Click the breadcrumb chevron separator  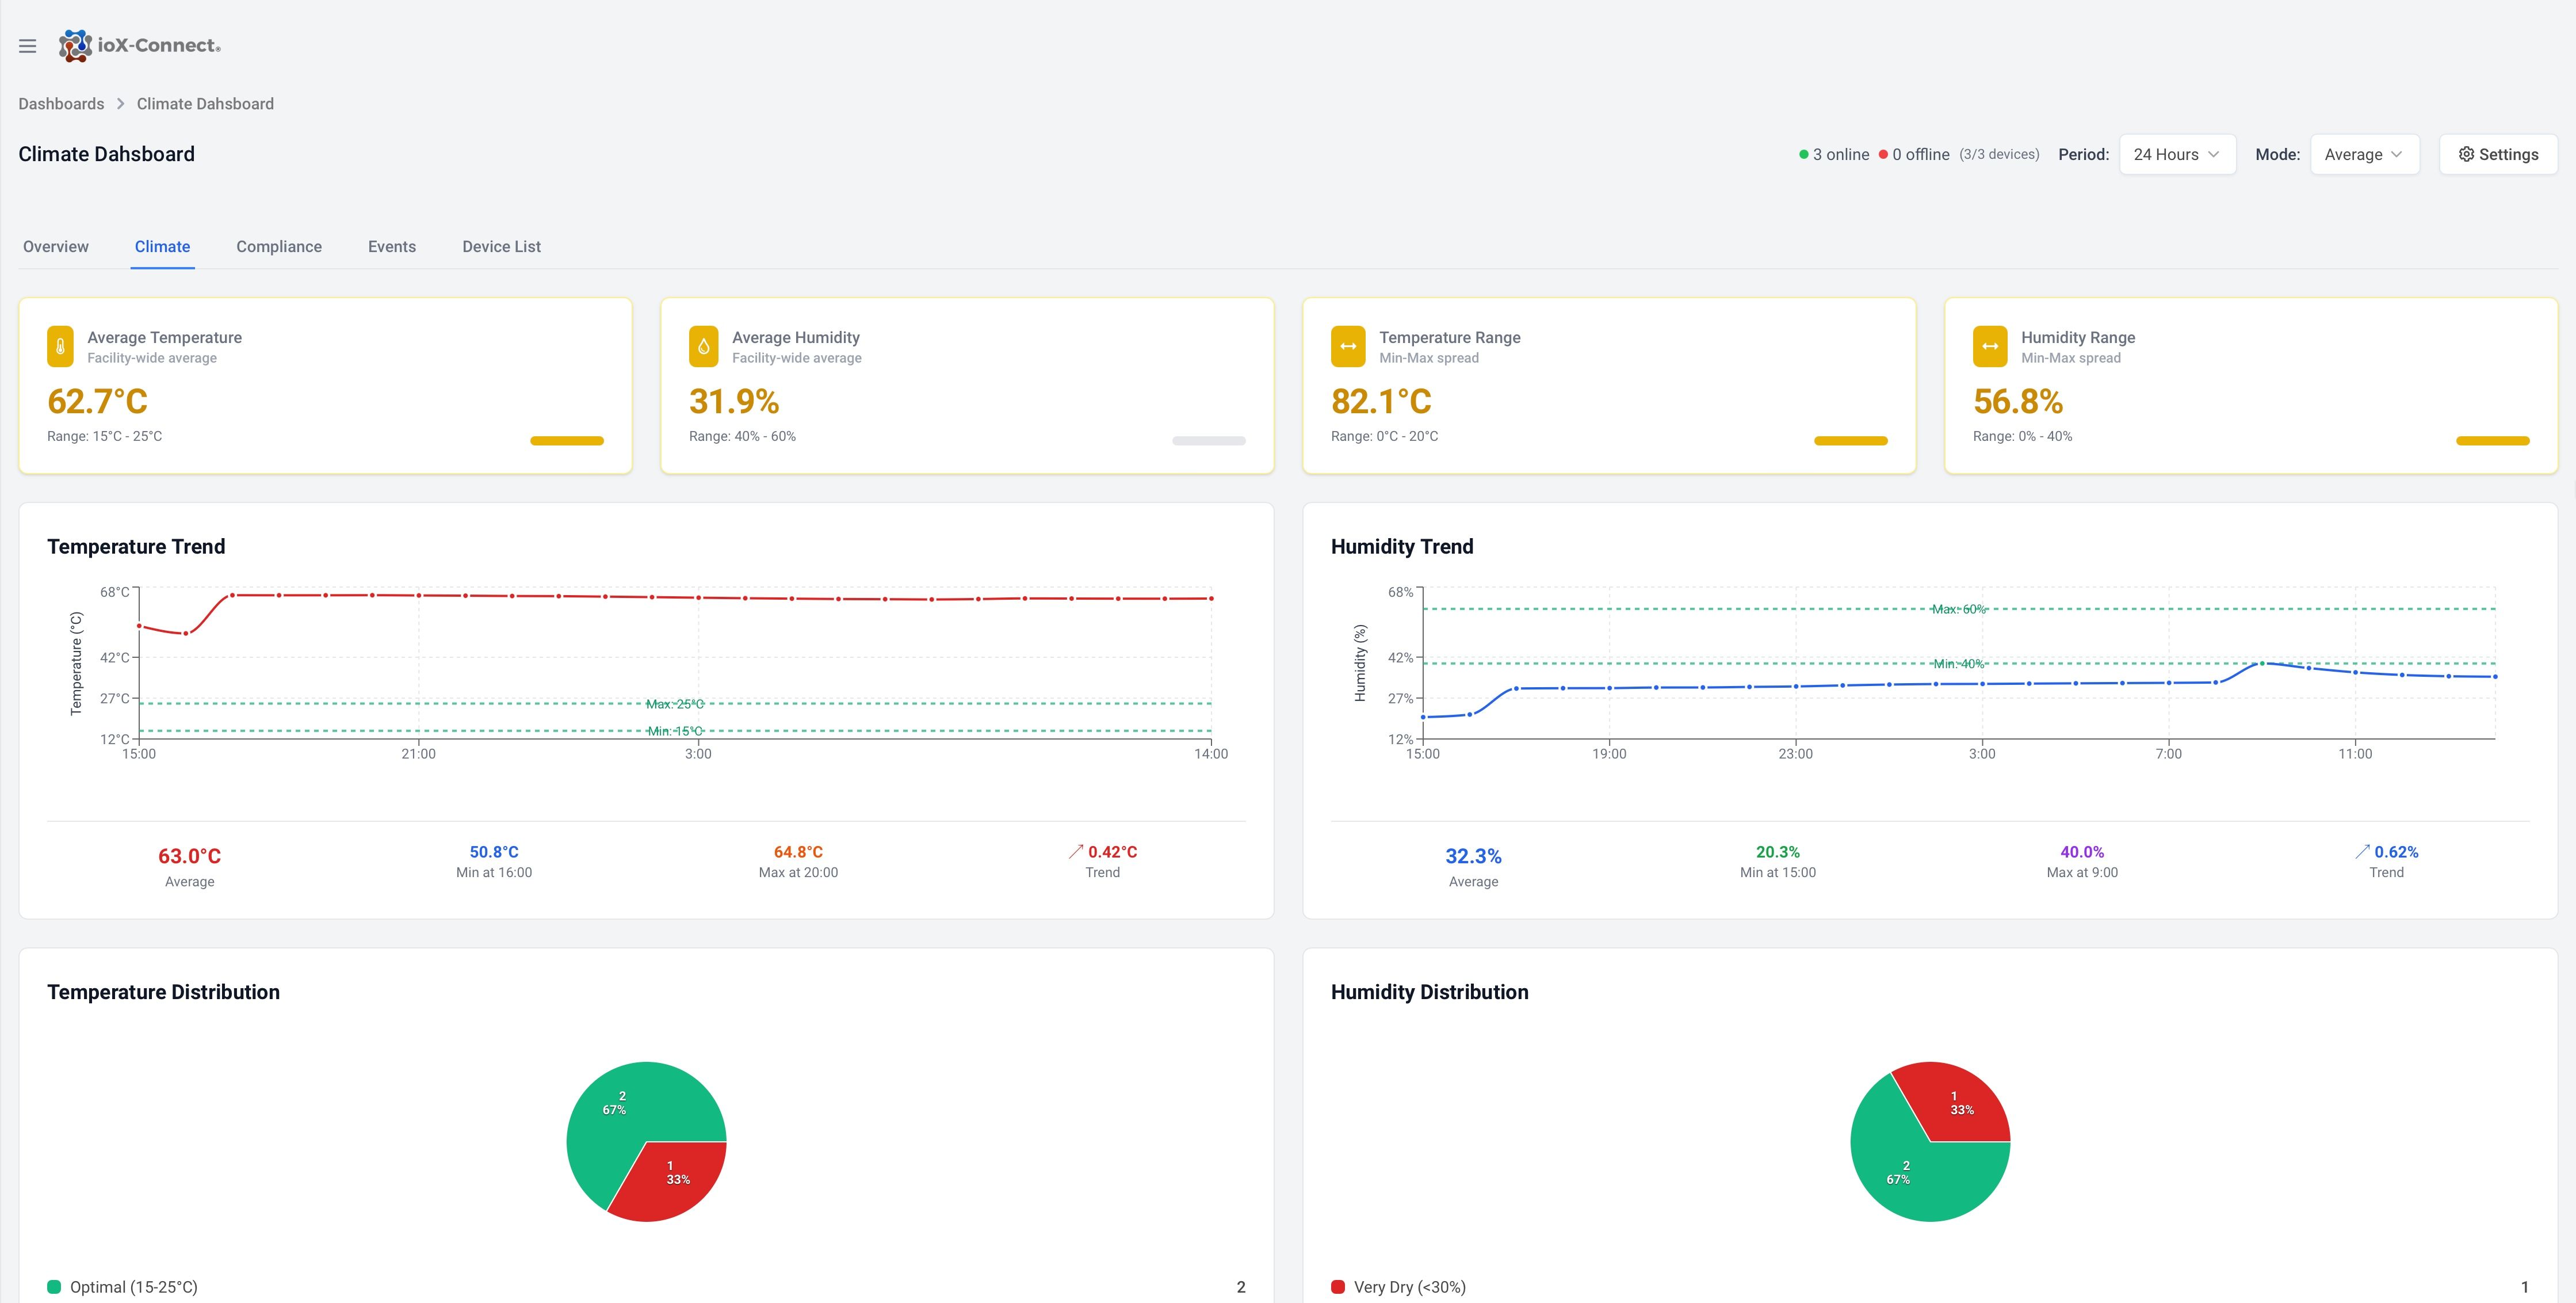coord(120,104)
